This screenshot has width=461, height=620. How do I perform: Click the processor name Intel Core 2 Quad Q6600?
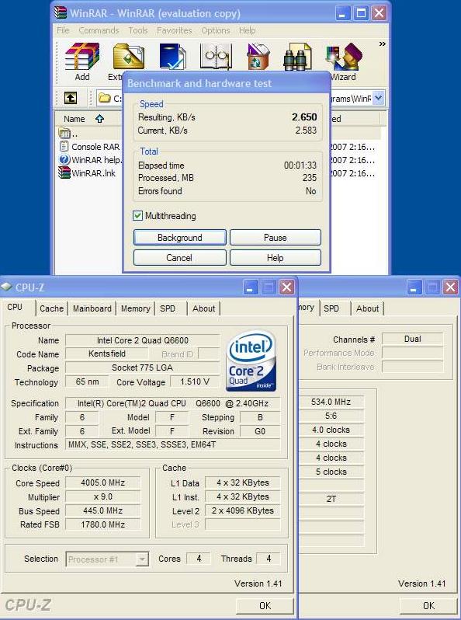click(142, 340)
